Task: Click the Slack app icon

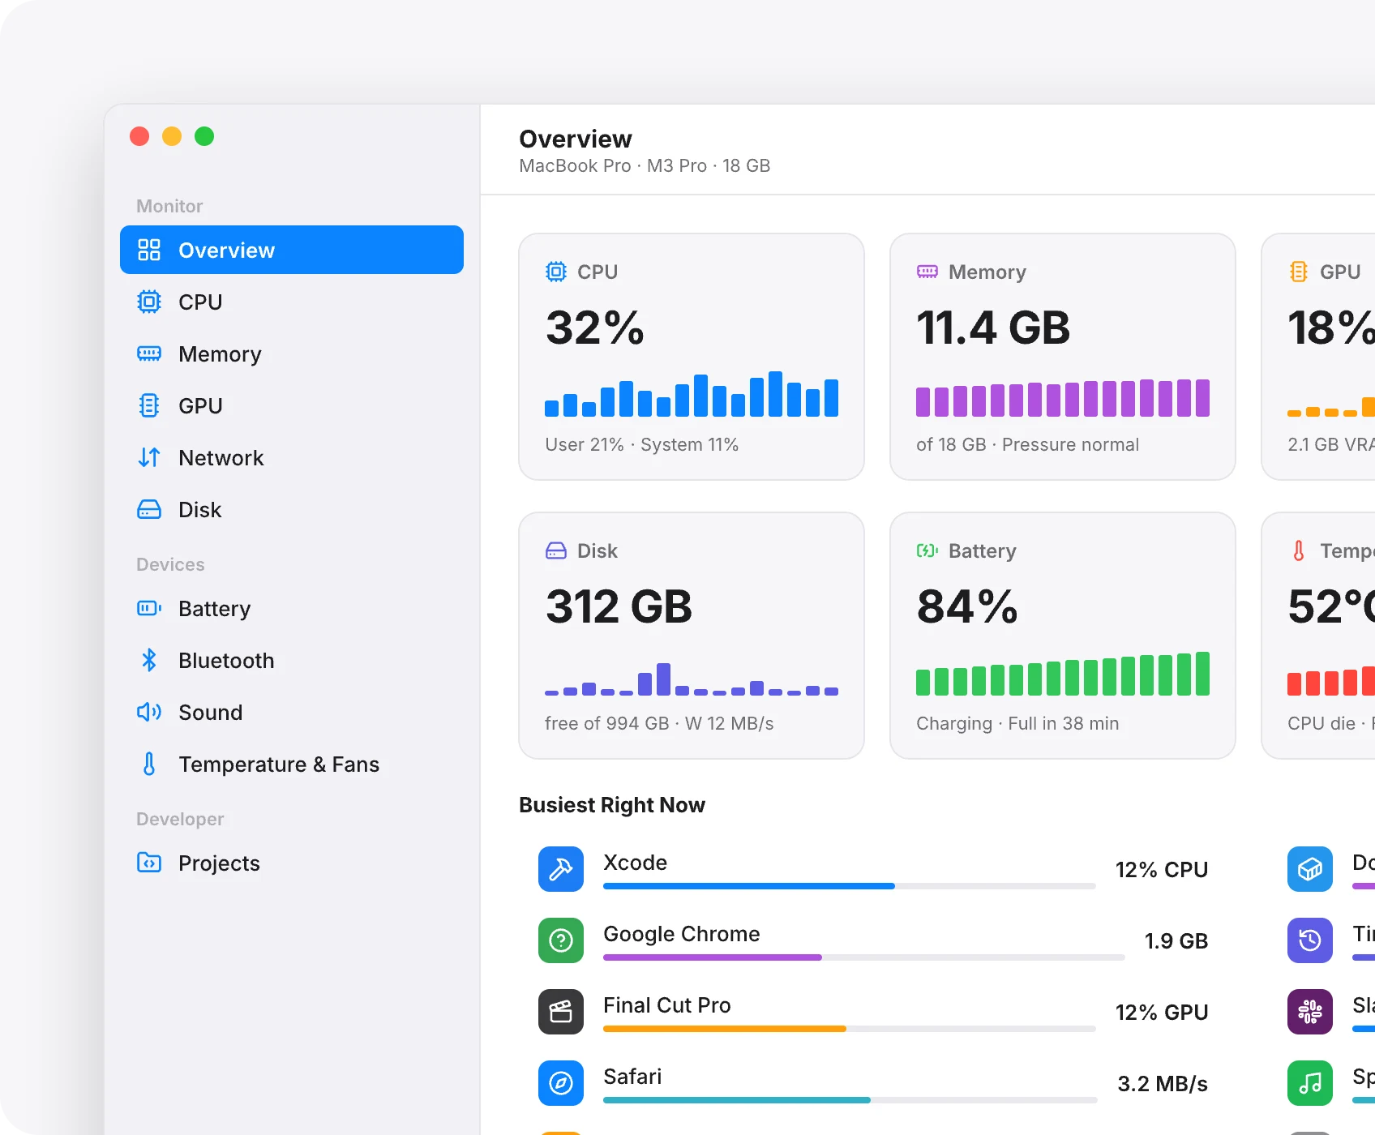Action: pyautogui.click(x=1310, y=1012)
